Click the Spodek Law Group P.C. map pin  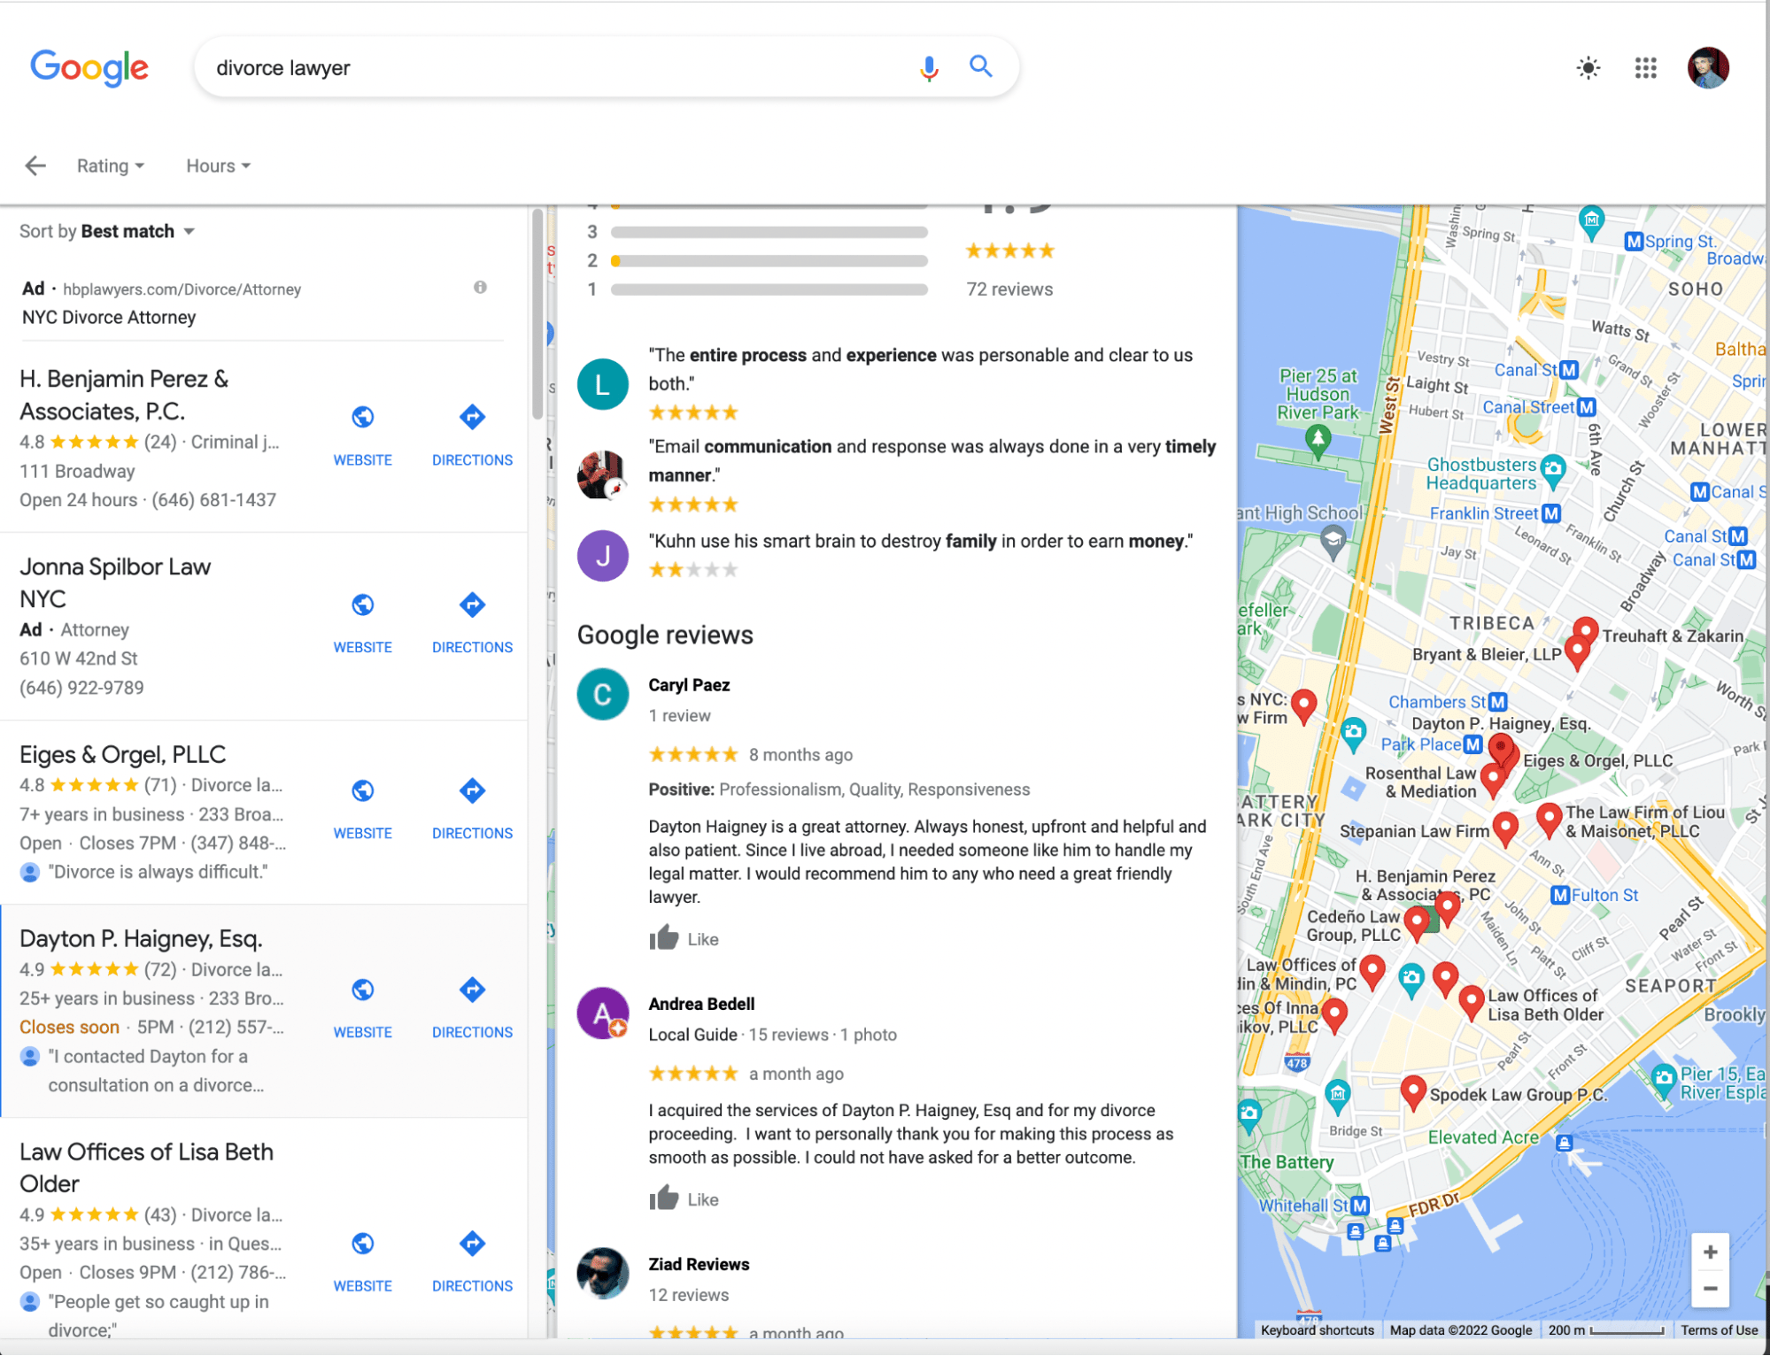point(1413,1090)
